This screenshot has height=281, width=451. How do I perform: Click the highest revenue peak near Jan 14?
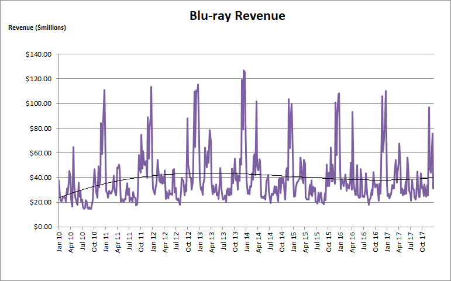pyautogui.click(x=243, y=71)
